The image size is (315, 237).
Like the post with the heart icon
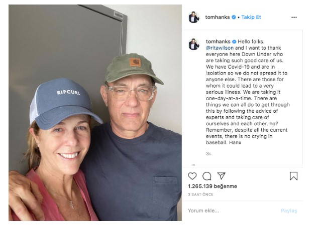point(192,176)
